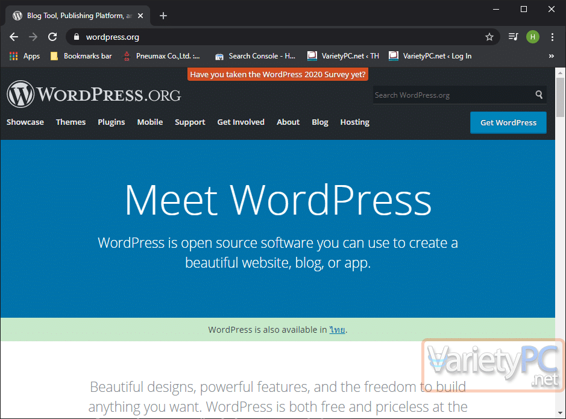Click the WordPress.org logo
566x419 pixels.
94,94
